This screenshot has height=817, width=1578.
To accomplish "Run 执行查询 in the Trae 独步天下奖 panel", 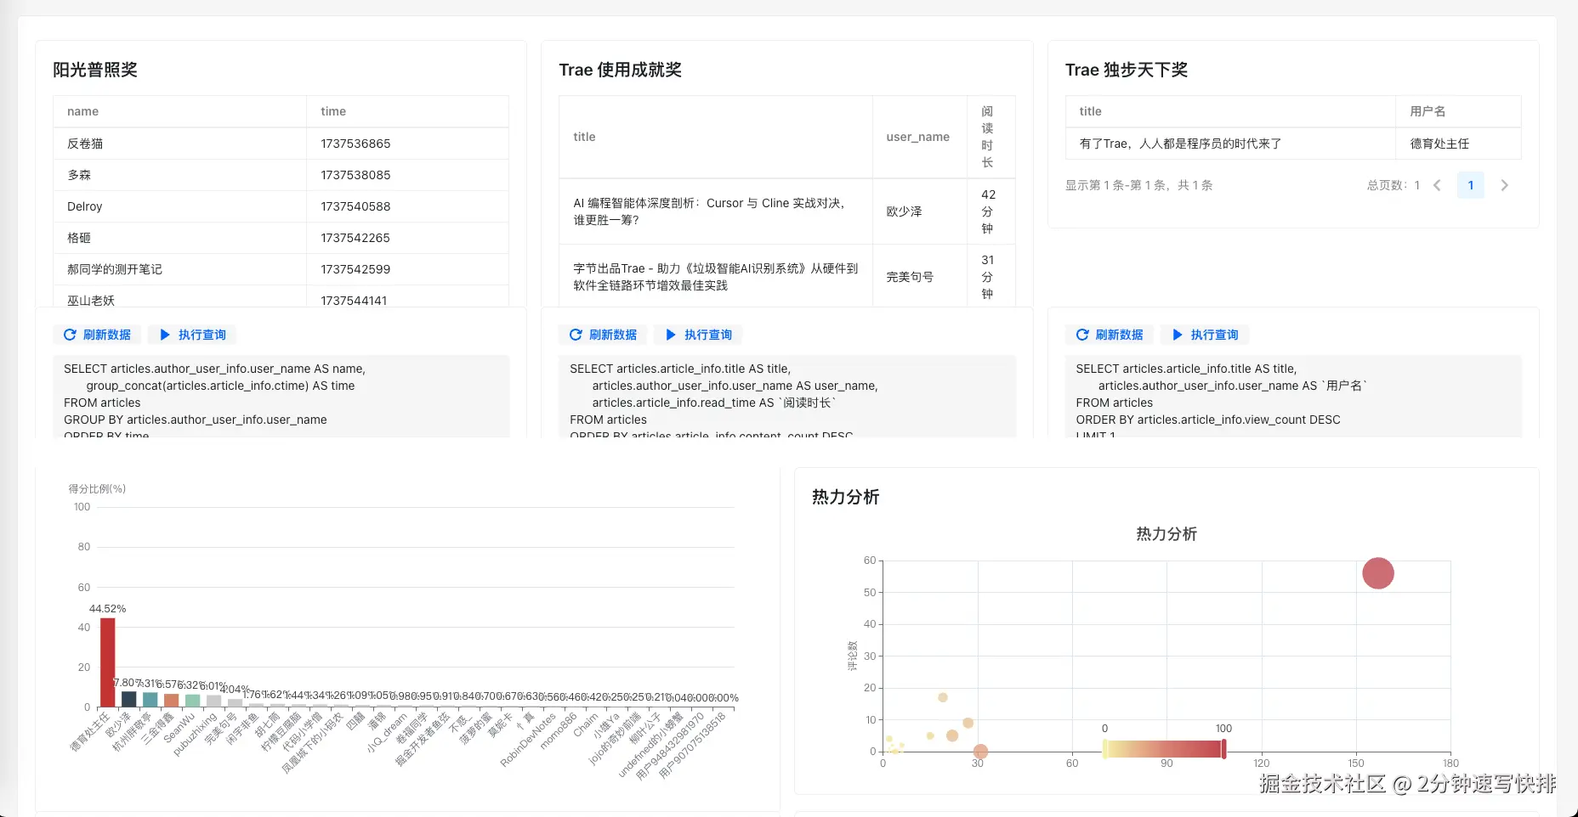I will click(x=1205, y=335).
